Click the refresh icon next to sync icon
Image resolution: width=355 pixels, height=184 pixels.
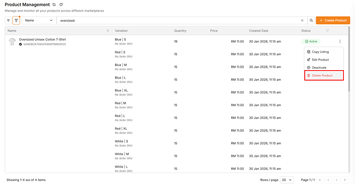[x=61, y=5]
